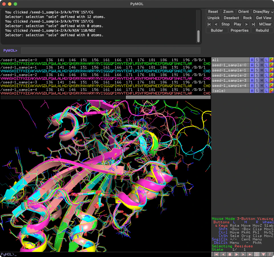Open the Show menu for 'all'
Image resolution: width=274 pixels, height=257 pixels.
pos(257,60)
